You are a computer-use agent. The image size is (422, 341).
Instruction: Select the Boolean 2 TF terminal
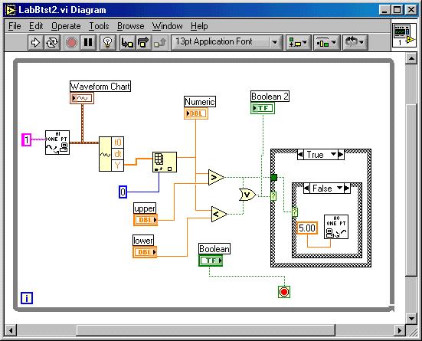coord(263,108)
